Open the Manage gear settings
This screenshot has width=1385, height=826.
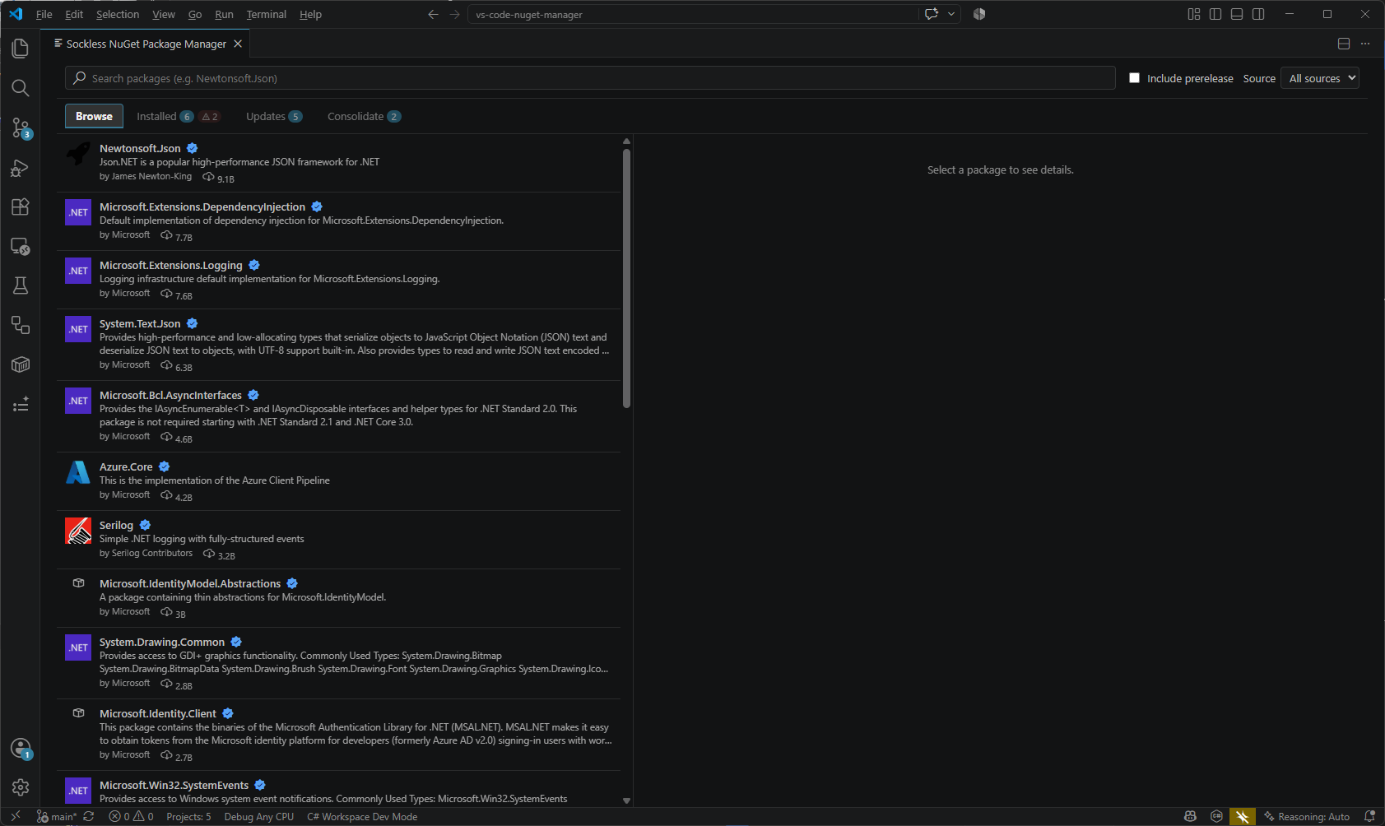click(x=21, y=787)
